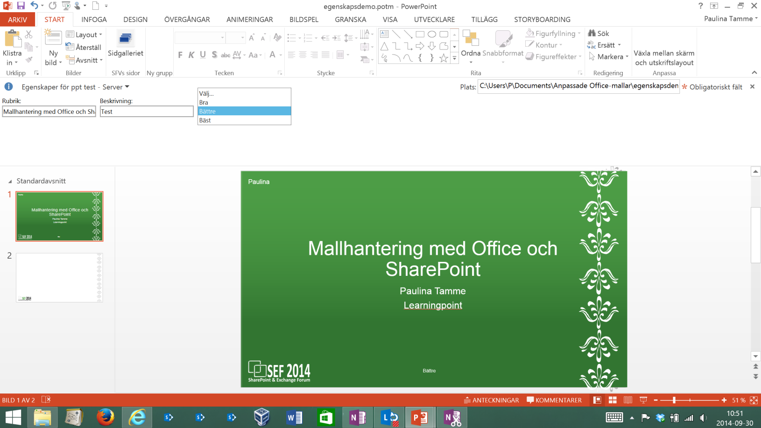Undo the last action
Screen dimensions: 761x428
coord(34,6)
